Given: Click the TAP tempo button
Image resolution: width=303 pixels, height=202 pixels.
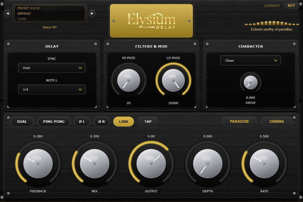Looking at the screenshot, I should click(x=148, y=122).
